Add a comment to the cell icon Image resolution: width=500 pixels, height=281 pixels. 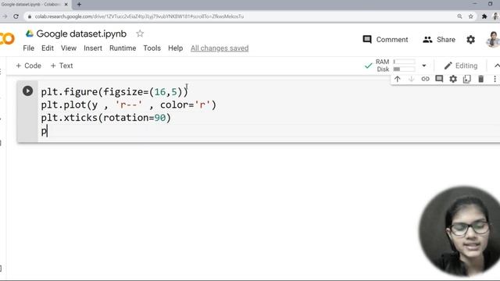[439, 79]
